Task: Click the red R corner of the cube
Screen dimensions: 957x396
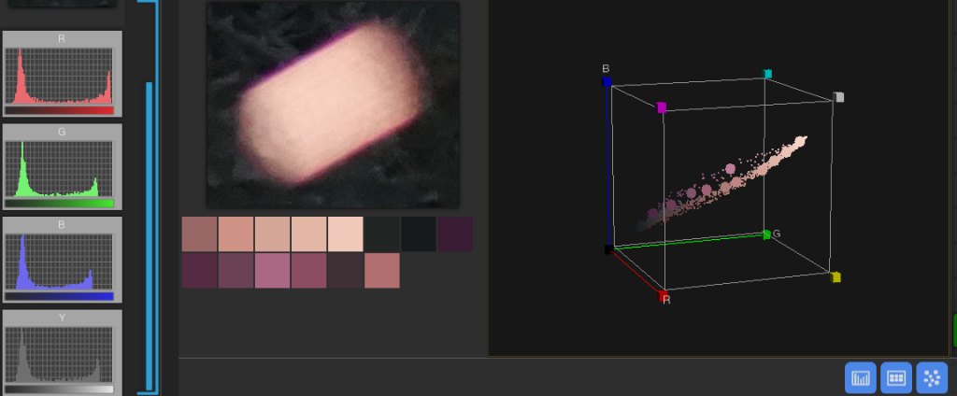Action: pyautogui.click(x=663, y=296)
